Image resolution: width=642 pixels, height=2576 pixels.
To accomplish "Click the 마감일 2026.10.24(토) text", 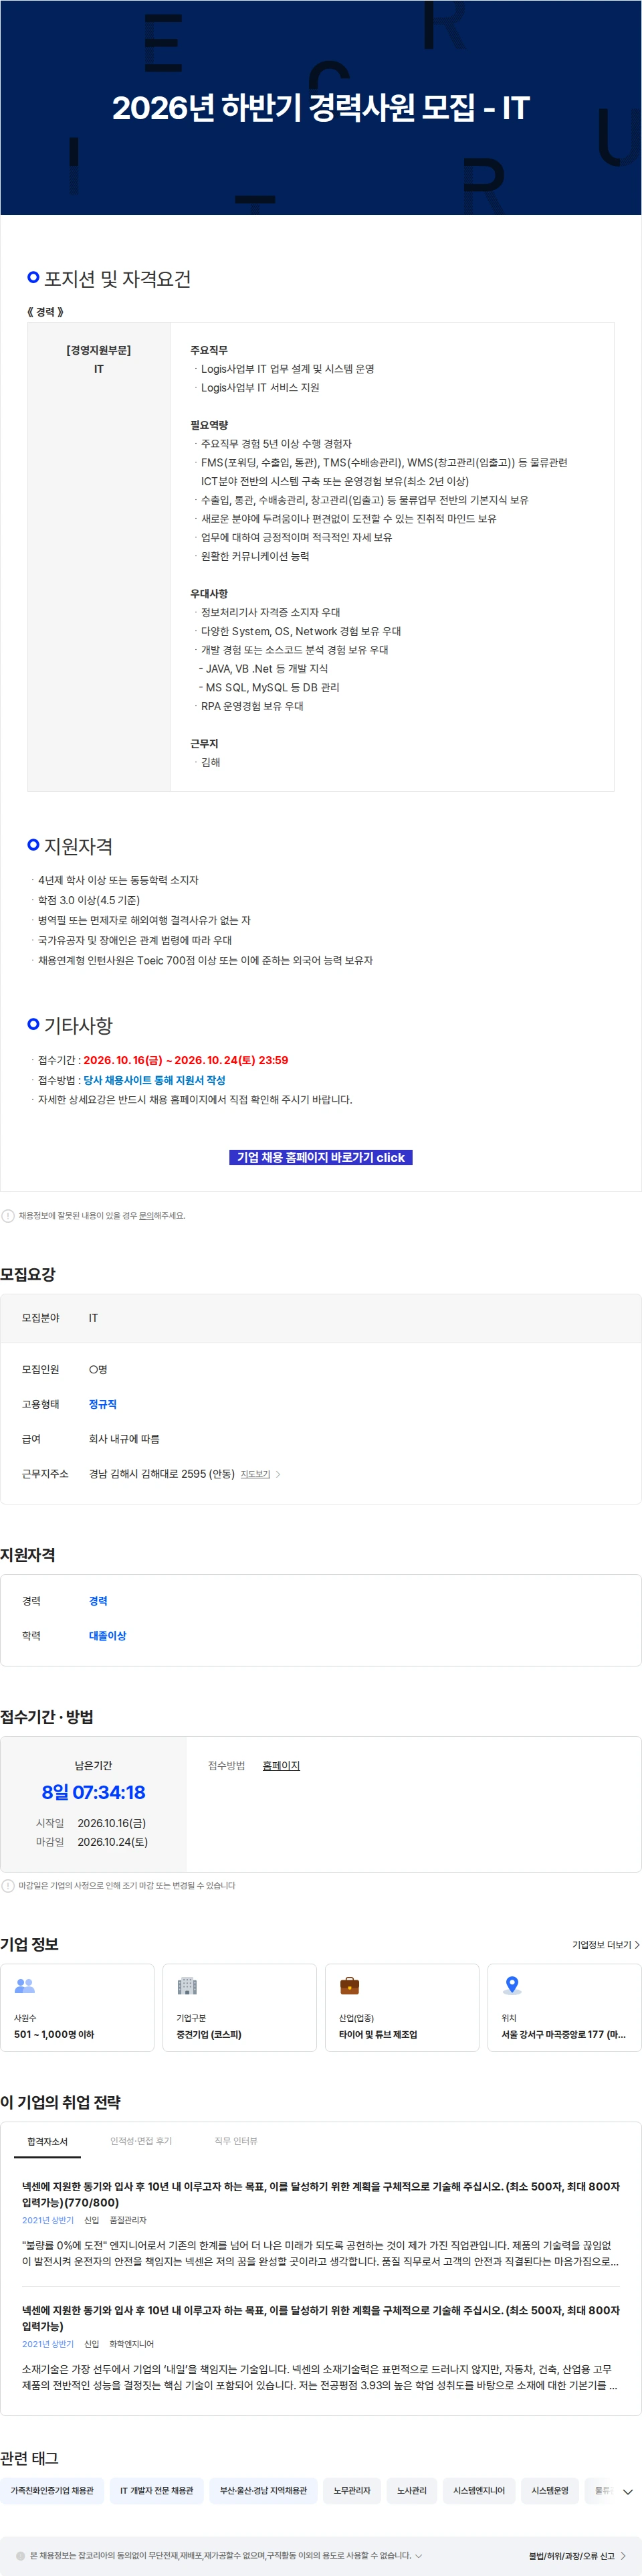I will (92, 1842).
